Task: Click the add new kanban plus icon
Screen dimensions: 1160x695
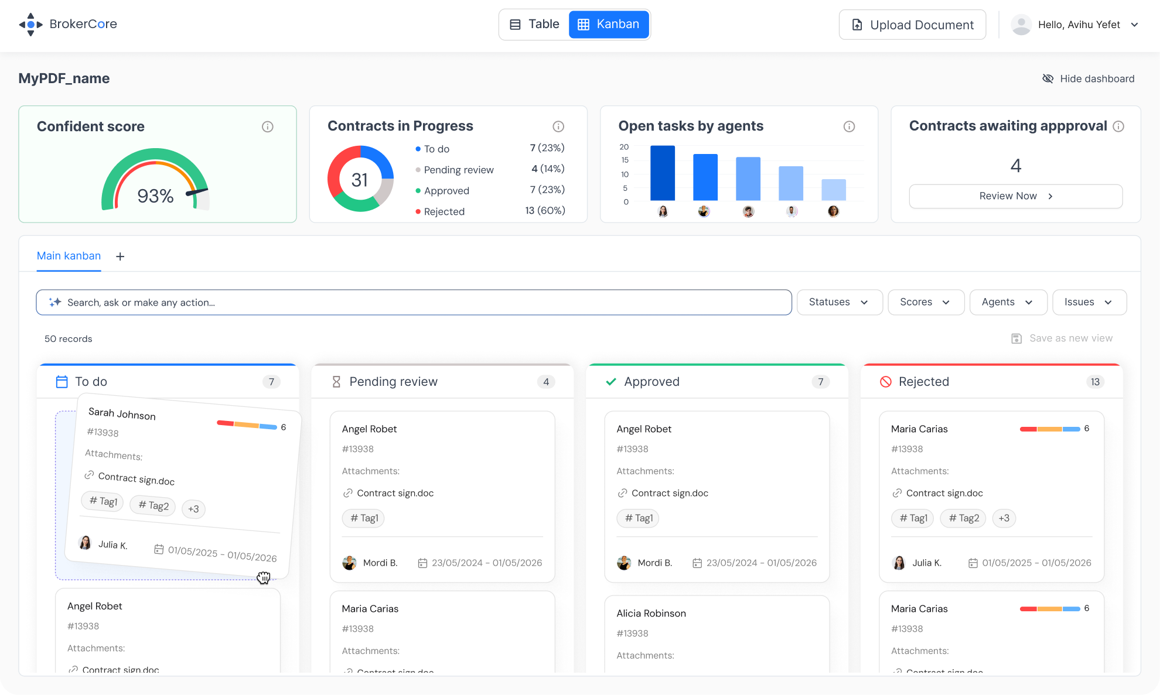Action: coord(120,256)
